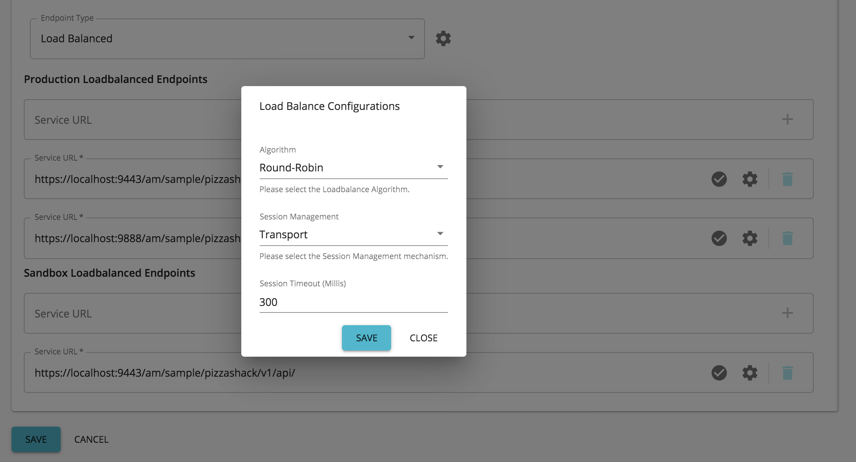Test the sandbox pizzashack endpoint connectivity
Viewport: 856px width, 462px height.
(x=719, y=372)
